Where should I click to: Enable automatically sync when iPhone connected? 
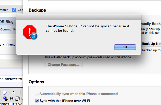37,94
